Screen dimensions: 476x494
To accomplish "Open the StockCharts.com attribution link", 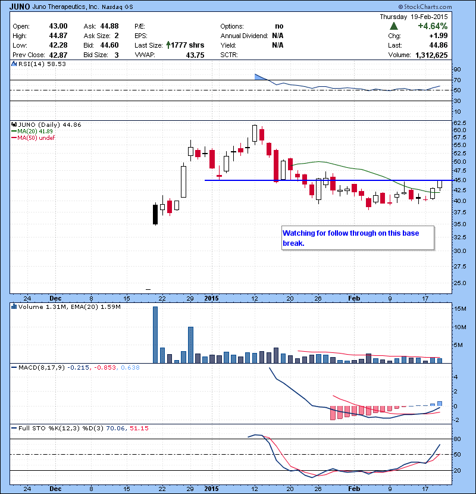I will (x=425, y=7).
